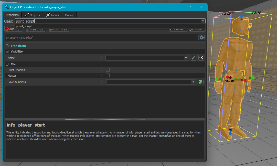Toggle the Master checkbox
This screenshot has height=166, width=277.
pos(108,76)
